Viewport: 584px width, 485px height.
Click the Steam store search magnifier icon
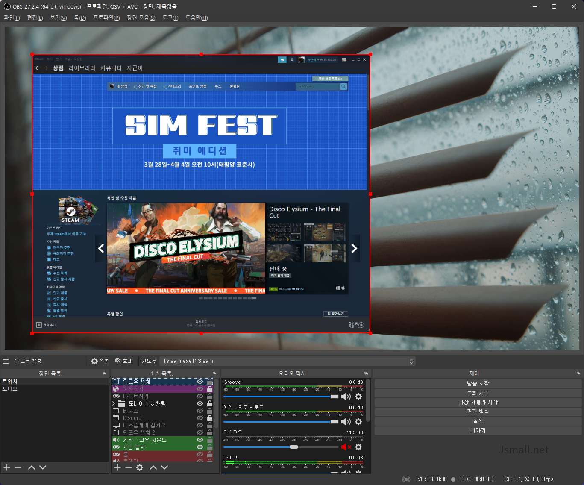[343, 86]
